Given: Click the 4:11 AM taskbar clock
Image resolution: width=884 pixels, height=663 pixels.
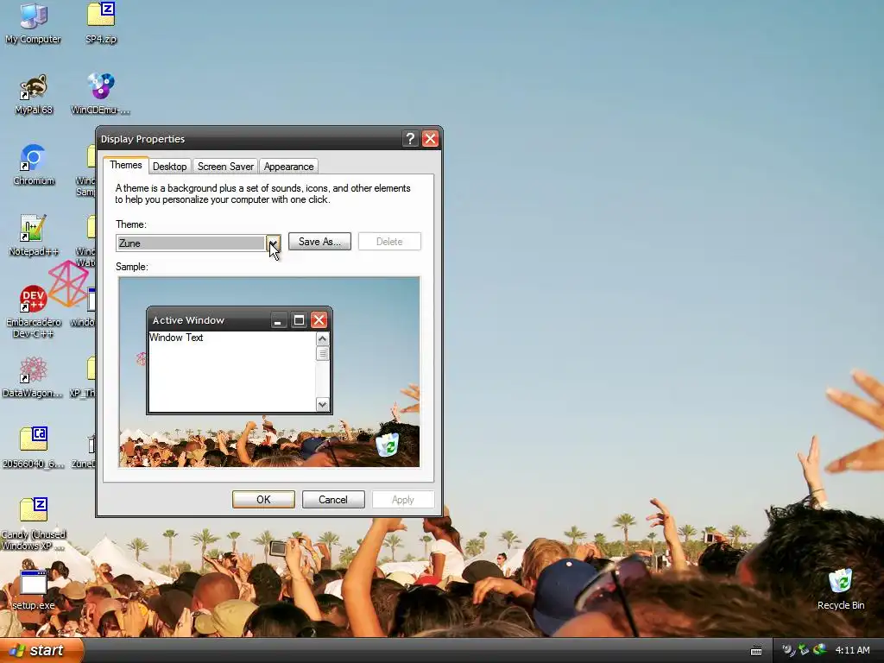Looking at the screenshot, I should tap(852, 650).
